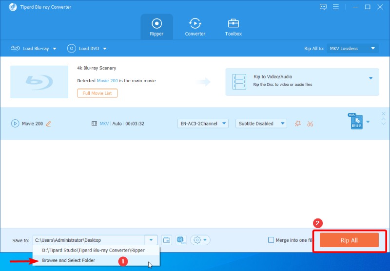Expand the Load DVD dropdown arrow
This screenshot has width=390, height=271.
tap(105, 49)
